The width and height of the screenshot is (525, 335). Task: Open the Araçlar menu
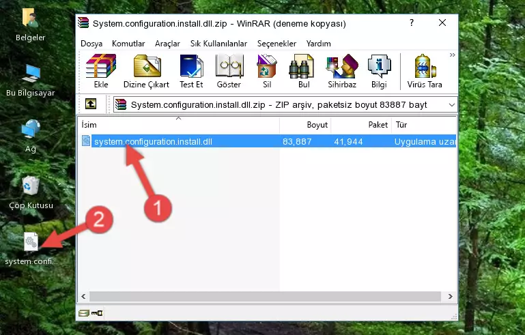167,44
